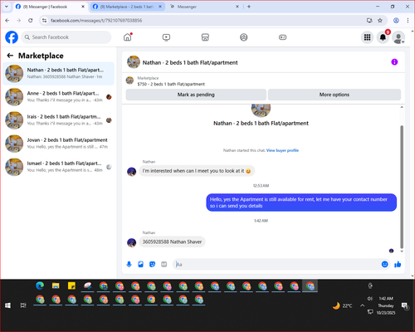Open Irais's conversation in the chat list
Viewport: 415px width, 332px height.
[58, 120]
